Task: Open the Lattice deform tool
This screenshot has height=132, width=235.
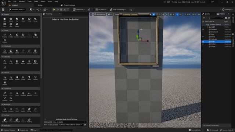Action: pos(35,78)
